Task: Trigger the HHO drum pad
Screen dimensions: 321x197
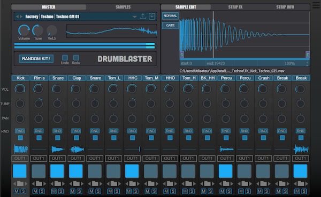Action: click(x=169, y=171)
